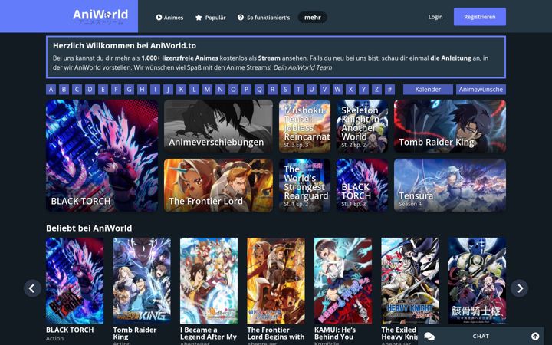The image size is (552, 345).
Task: Filter animes by letter F
Action: (x=117, y=90)
